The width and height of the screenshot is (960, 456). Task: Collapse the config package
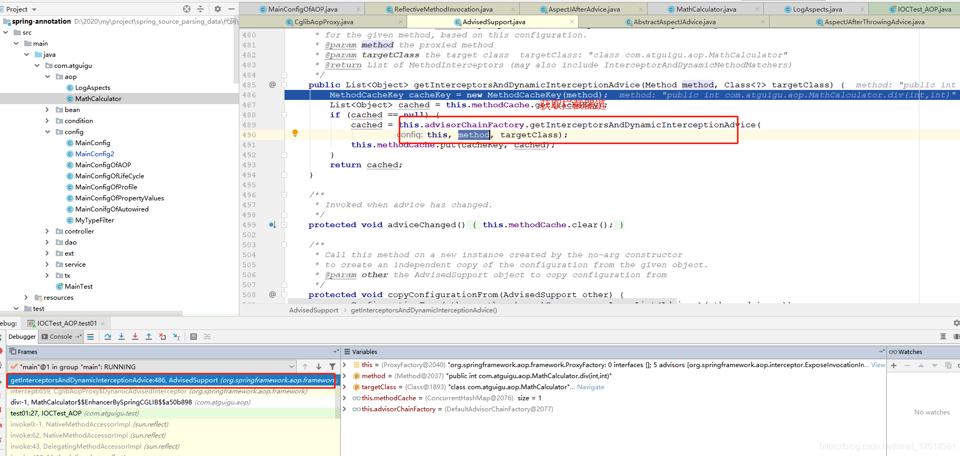pos(48,132)
